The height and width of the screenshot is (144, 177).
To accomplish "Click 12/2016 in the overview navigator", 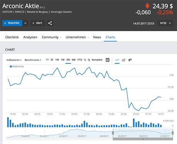I will pos(25,136).
